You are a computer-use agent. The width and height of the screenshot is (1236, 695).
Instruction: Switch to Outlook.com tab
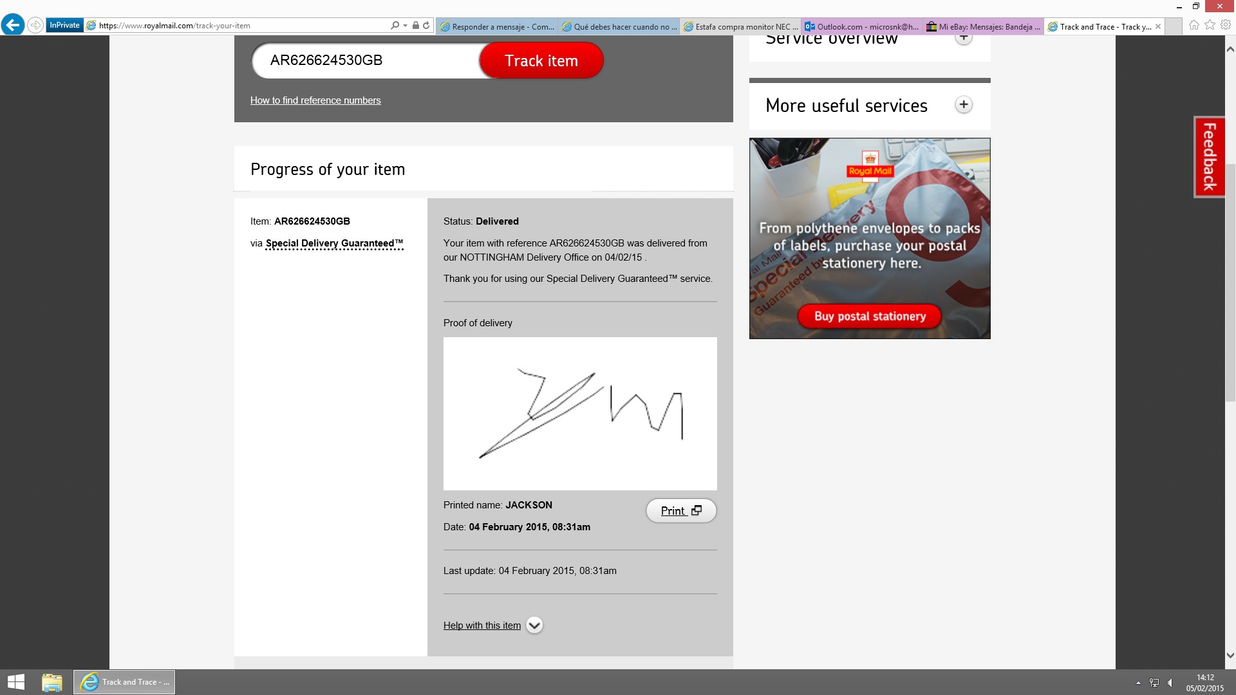pos(861,26)
